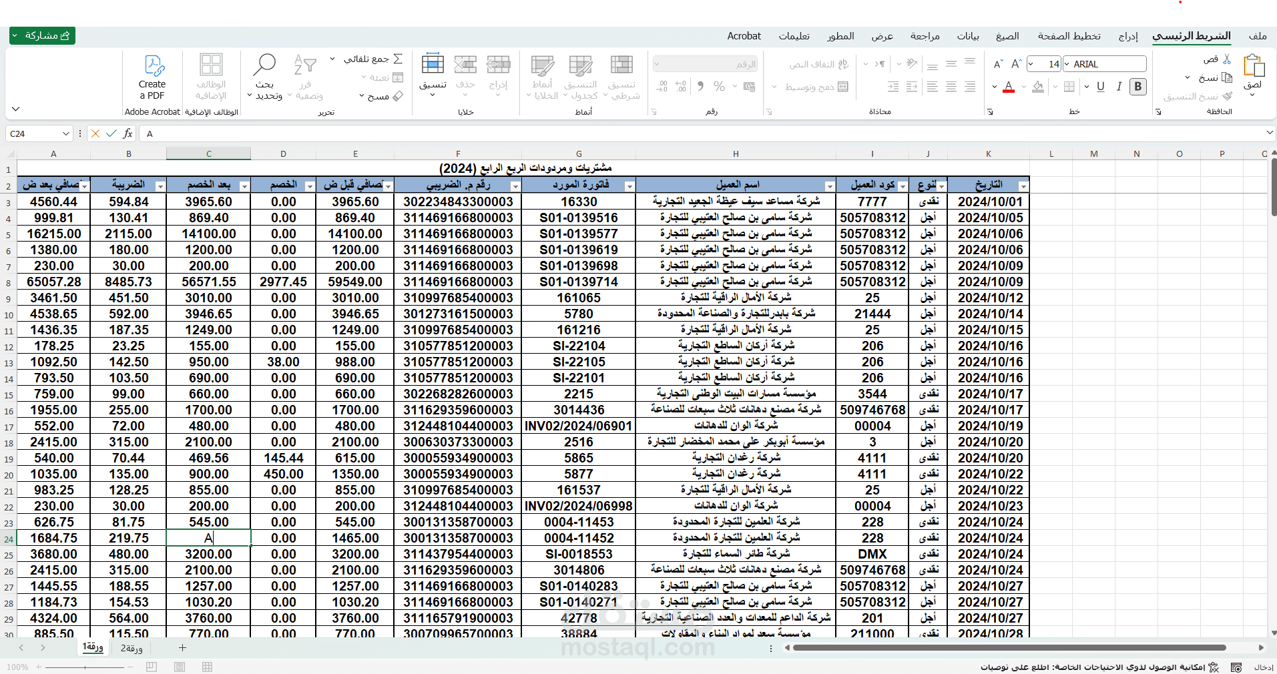Image resolution: width=1277 pixels, height=674 pixels.
Task: Toggle Italic (I) formatting
Action: 1119,86
